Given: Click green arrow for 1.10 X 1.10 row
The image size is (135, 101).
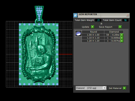Looking at the screenshot, I should tap(122, 38).
